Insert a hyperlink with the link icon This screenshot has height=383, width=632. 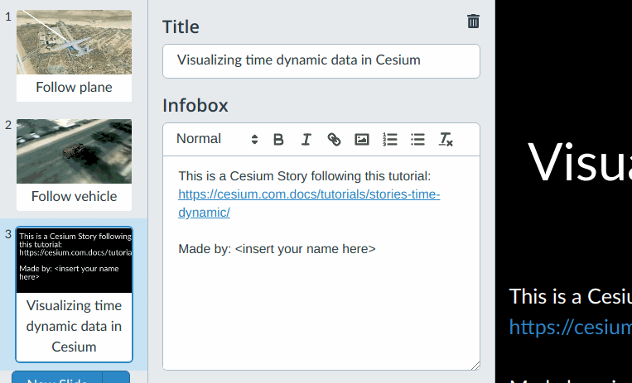334,140
